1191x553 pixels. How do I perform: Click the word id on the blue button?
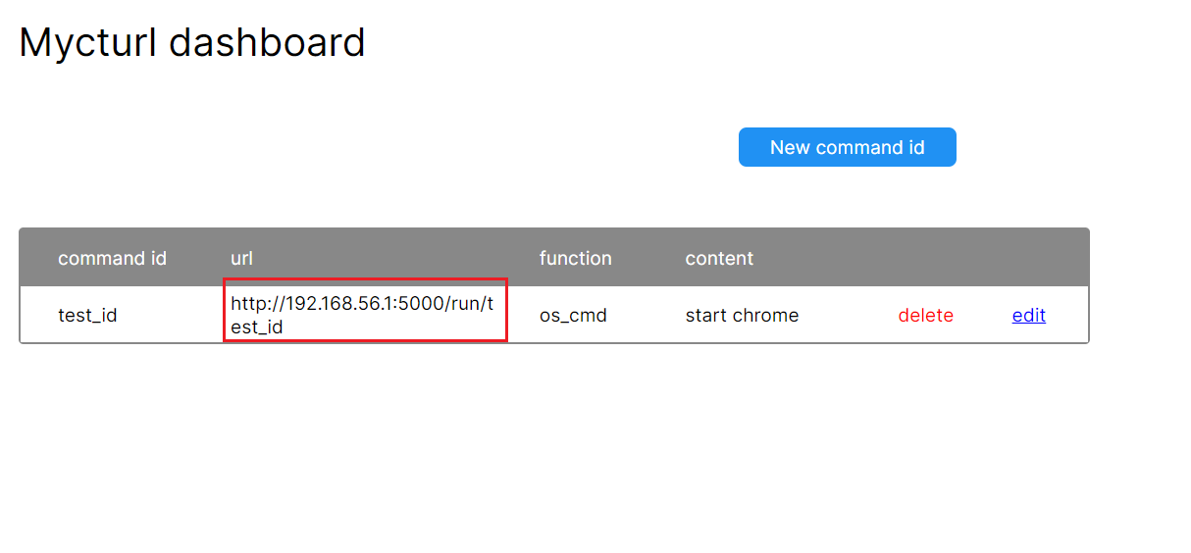click(x=913, y=147)
